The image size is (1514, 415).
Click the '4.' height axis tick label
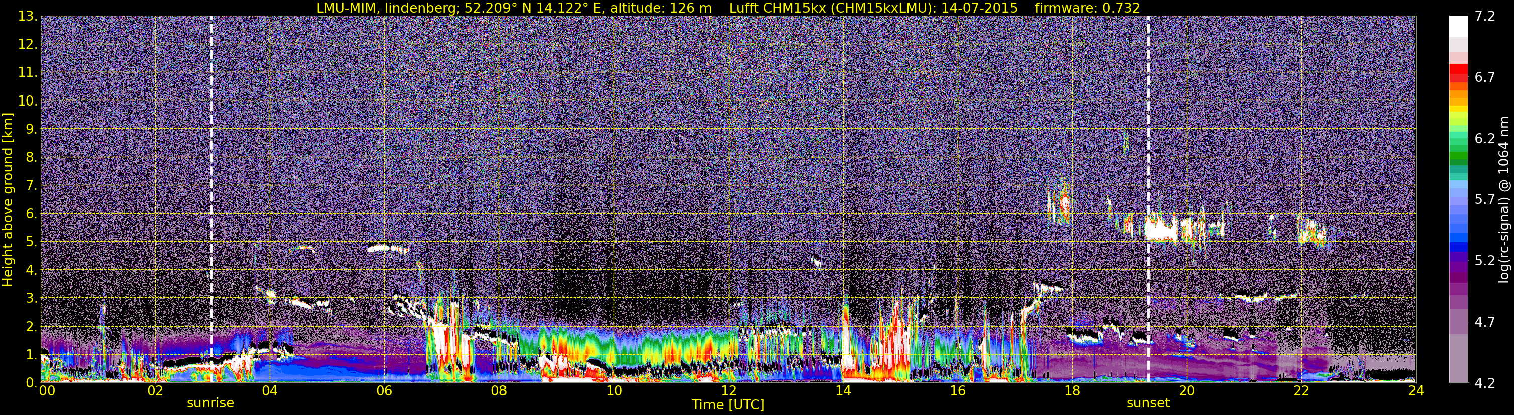coord(31,270)
